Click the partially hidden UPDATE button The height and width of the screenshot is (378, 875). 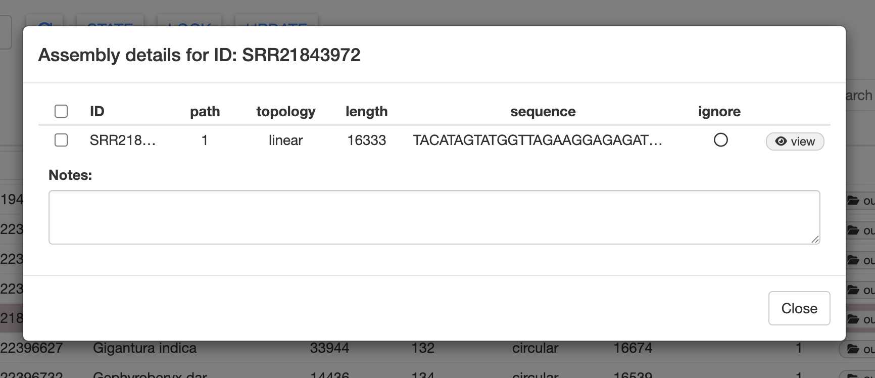(276, 22)
